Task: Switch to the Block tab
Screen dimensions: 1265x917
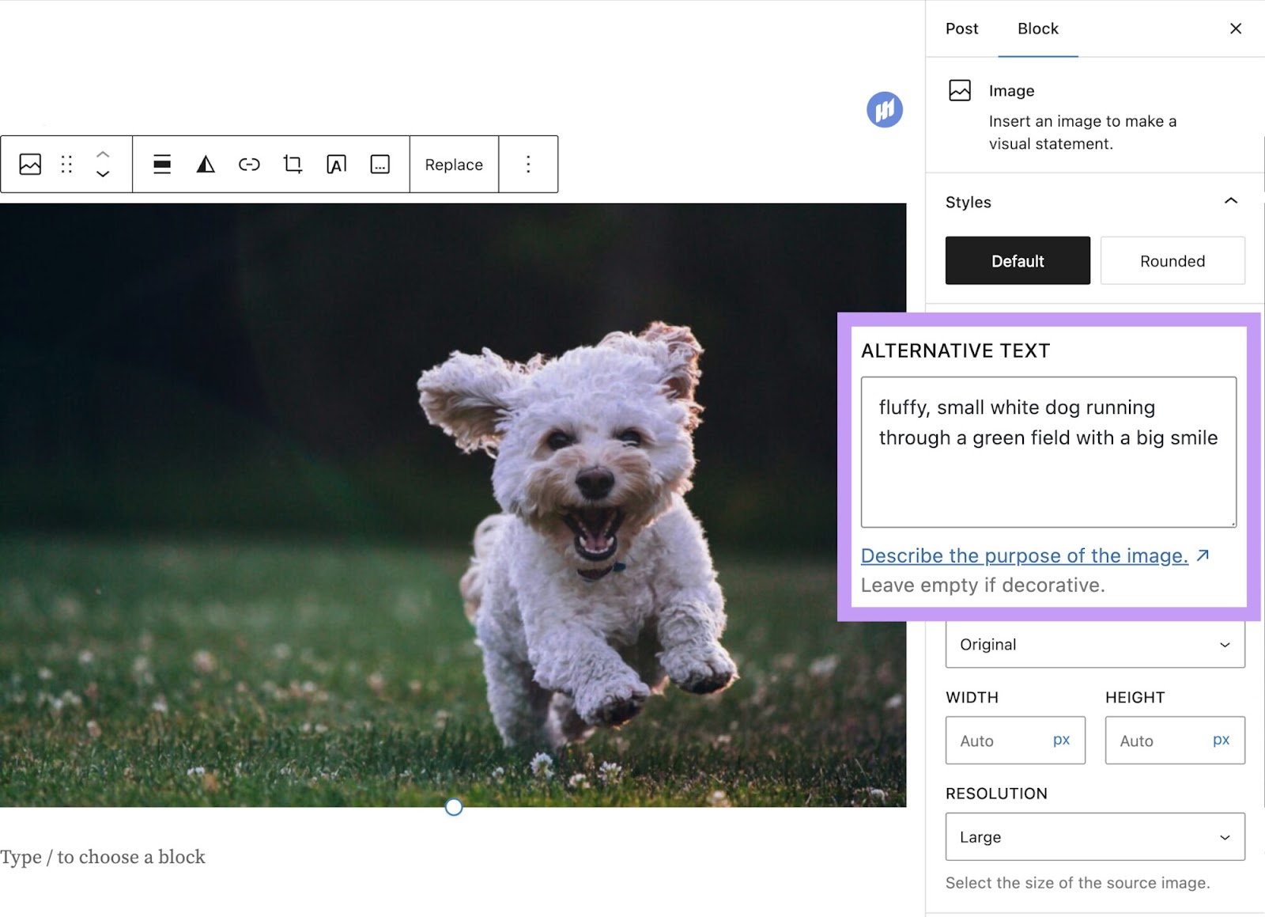Action: 1037,28
